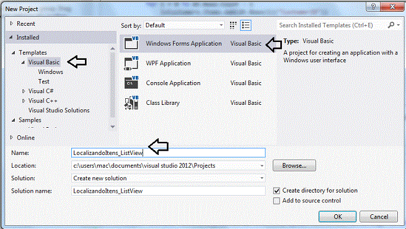Switch to medium icons list view
This screenshot has height=229, width=406.
click(x=245, y=25)
